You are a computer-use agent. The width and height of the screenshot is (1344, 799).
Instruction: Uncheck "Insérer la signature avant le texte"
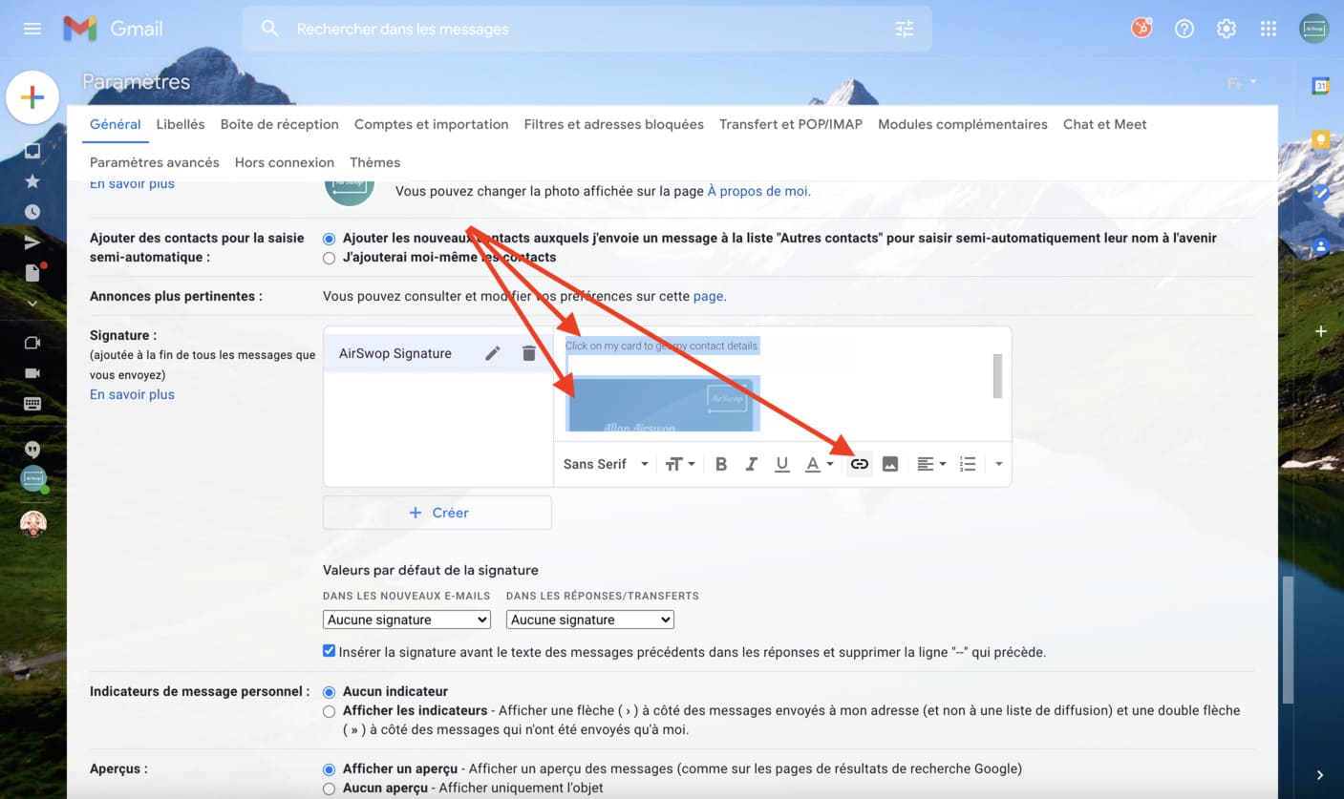point(330,651)
